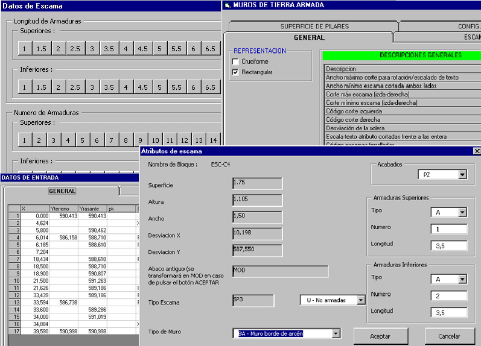Choose 7 in Numero de Armaduras Superiores

coord(111,140)
